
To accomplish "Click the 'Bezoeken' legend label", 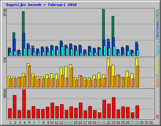I will (x=158, y=67).
